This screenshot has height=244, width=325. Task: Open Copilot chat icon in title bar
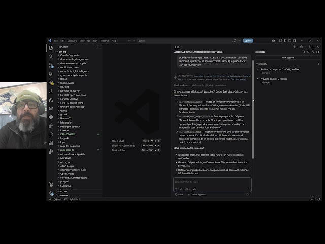[235, 41]
